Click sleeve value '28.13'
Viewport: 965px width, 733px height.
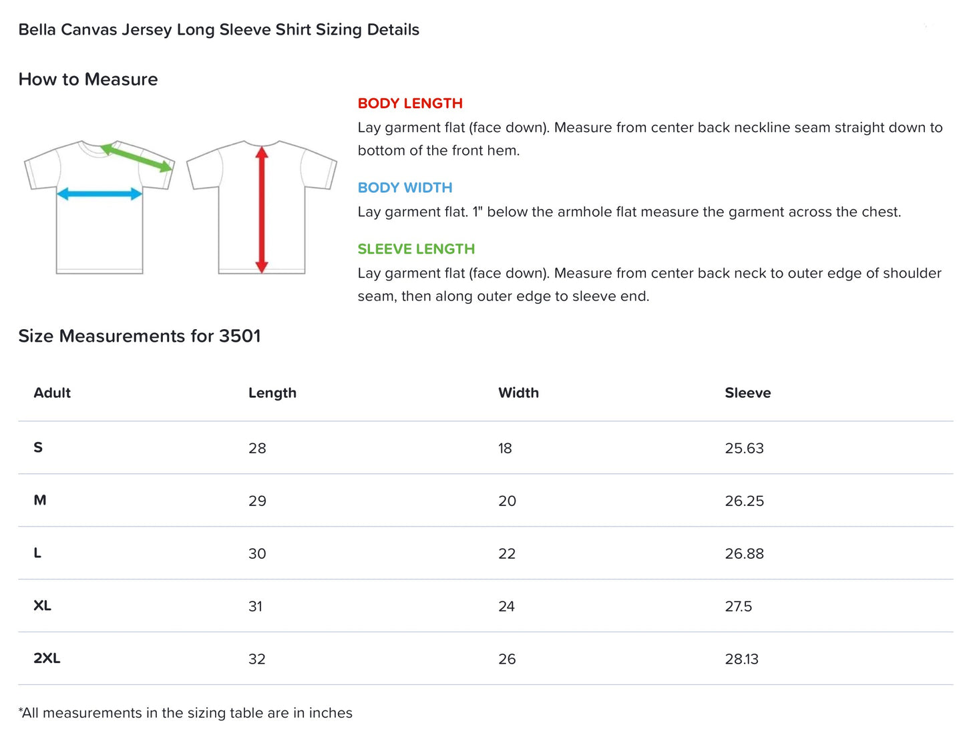tap(742, 659)
